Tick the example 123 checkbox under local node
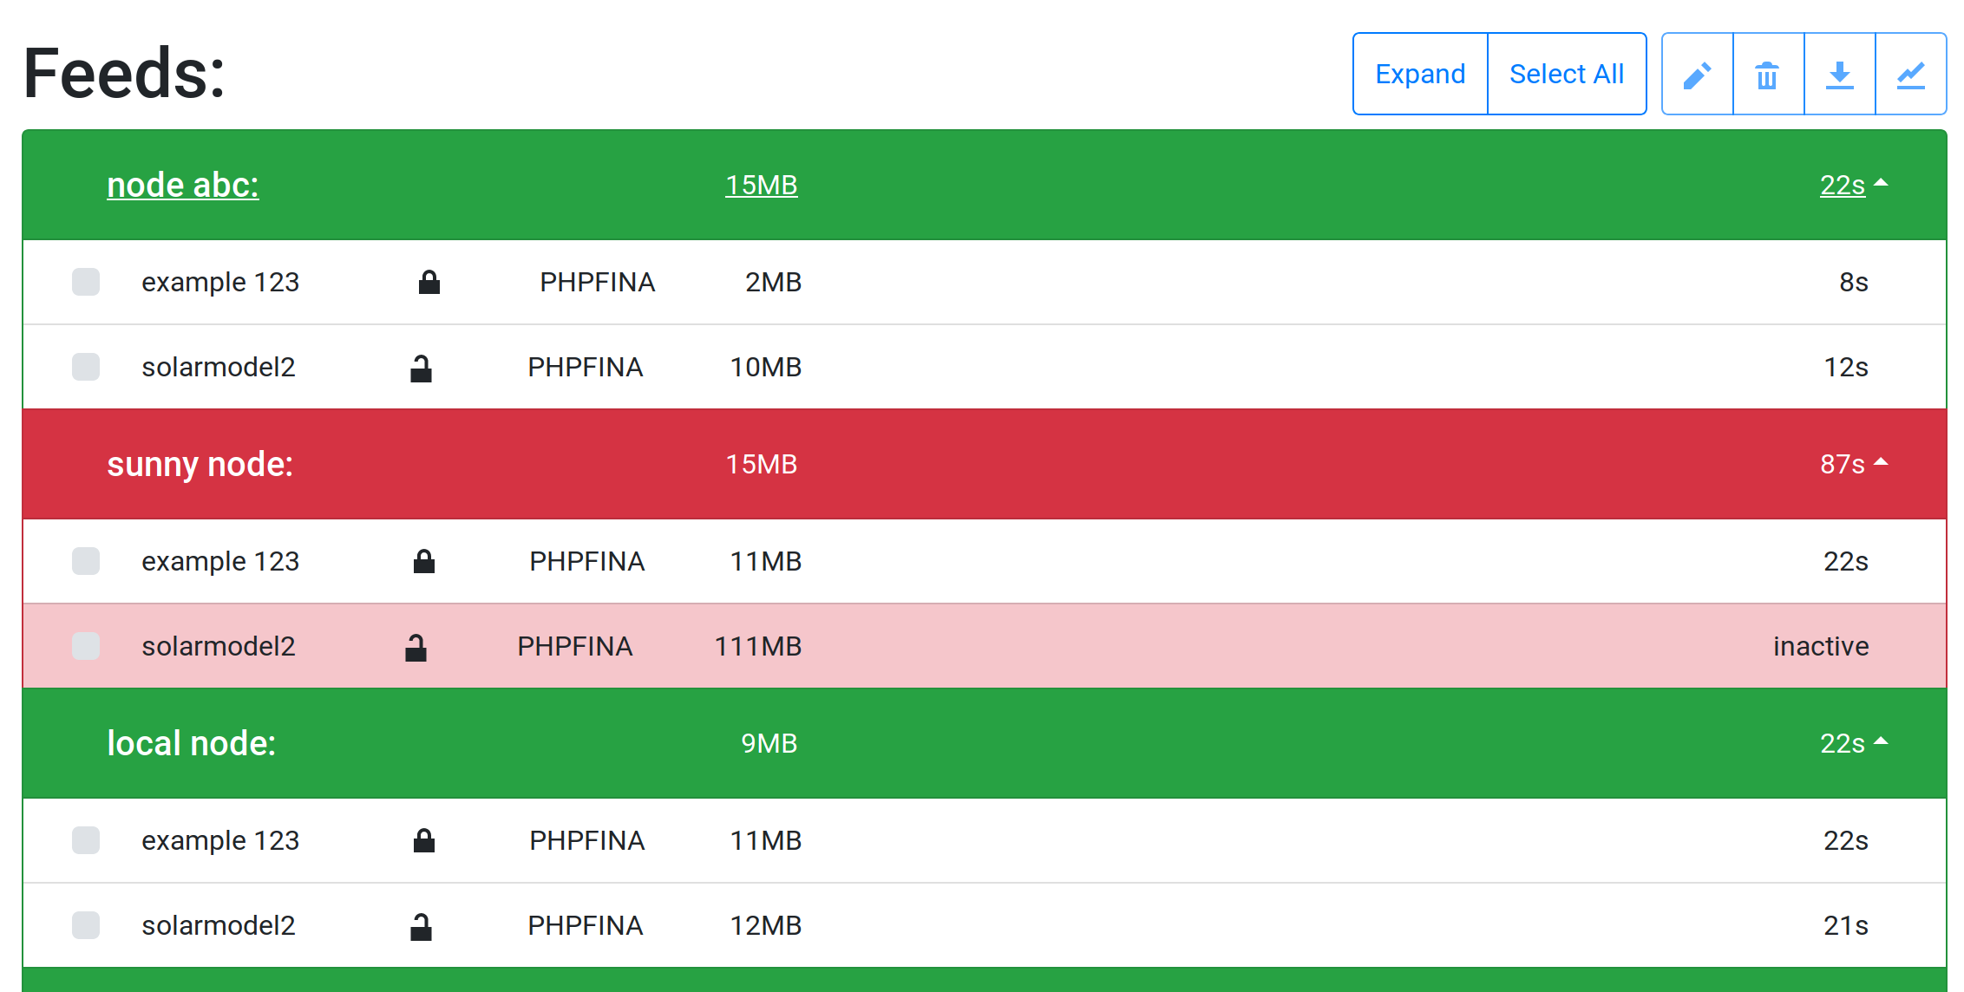 point(86,840)
